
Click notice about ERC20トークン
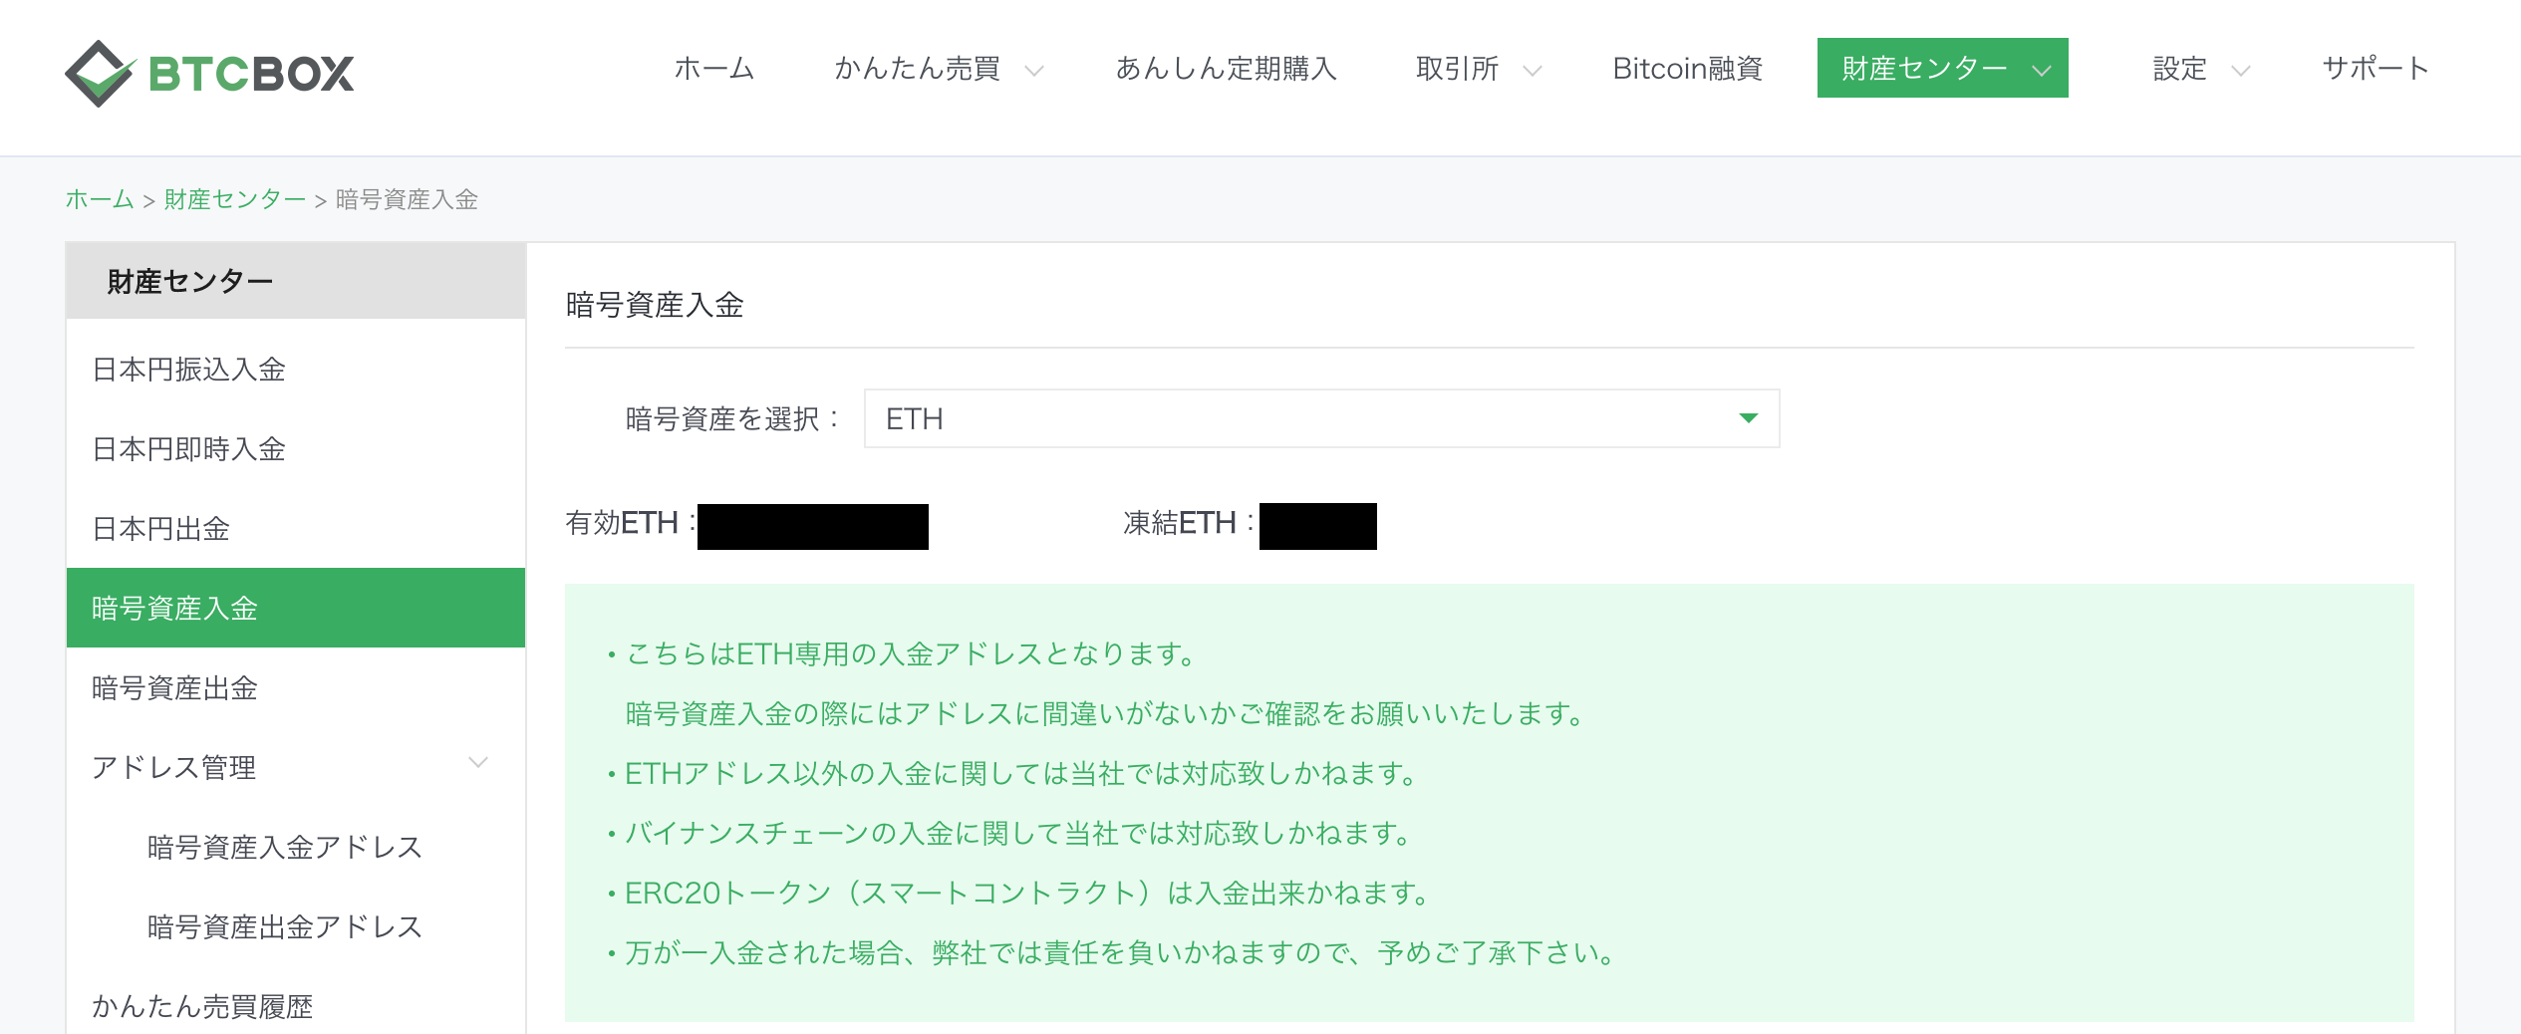click(x=1027, y=893)
